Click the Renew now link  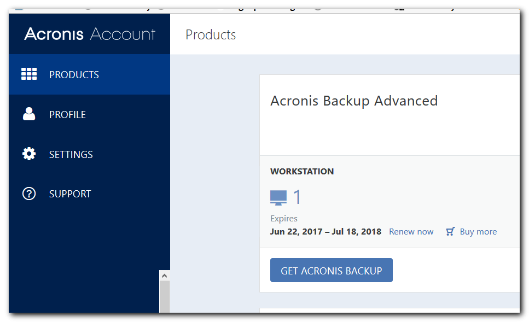411,231
